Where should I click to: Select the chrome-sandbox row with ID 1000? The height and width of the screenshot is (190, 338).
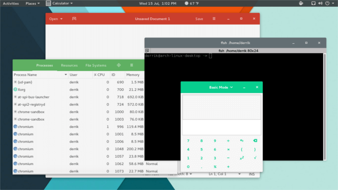click(x=78, y=112)
